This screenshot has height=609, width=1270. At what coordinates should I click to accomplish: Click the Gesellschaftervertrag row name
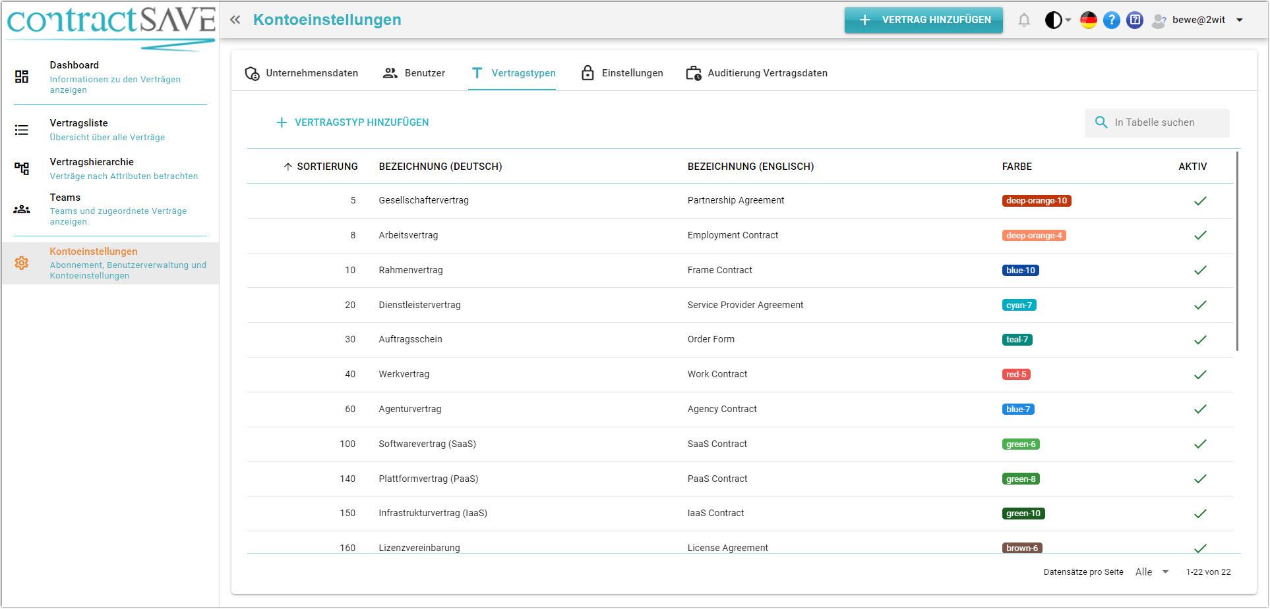[423, 200]
